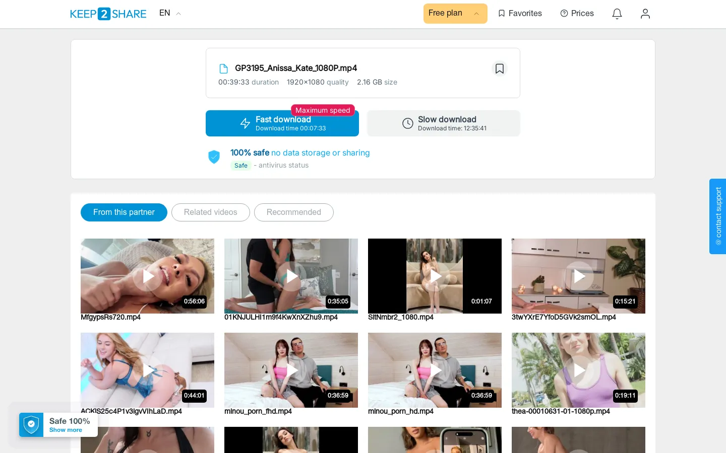The height and width of the screenshot is (453, 726).
Task: Open the ACKlS25c4P1v3lgvVlhLaD.mp4 filename link
Action: coord(131,411)
